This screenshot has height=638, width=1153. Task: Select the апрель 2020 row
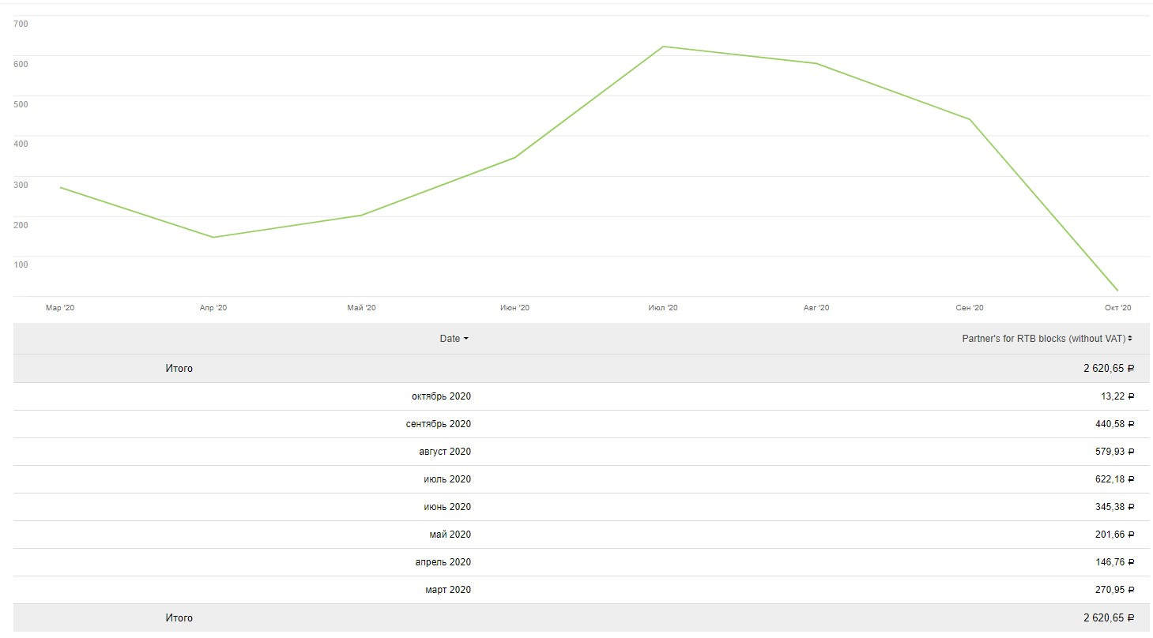click(443, 562)
